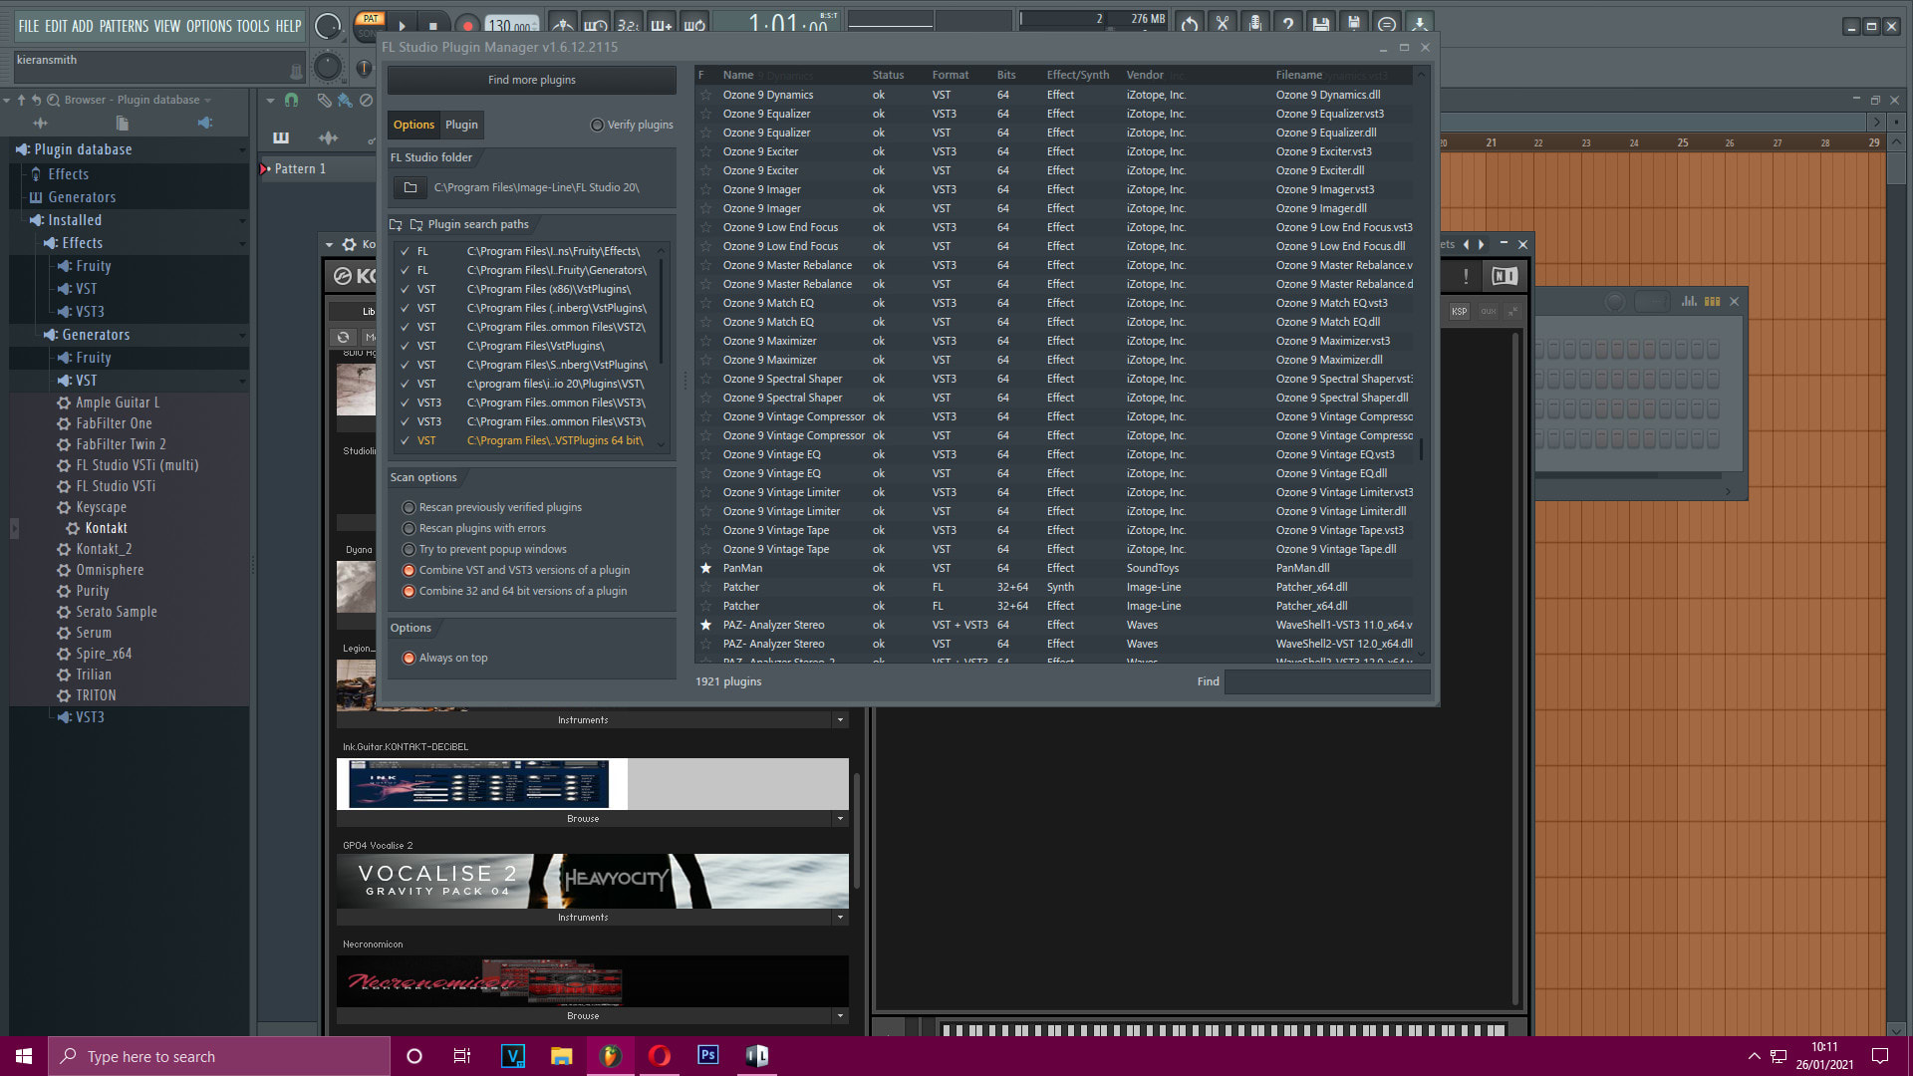The width and height of the screenshot is (1913, 1076).
Task: Open File Explorer from the taskbar
Action: click(x=561, y=1056)
